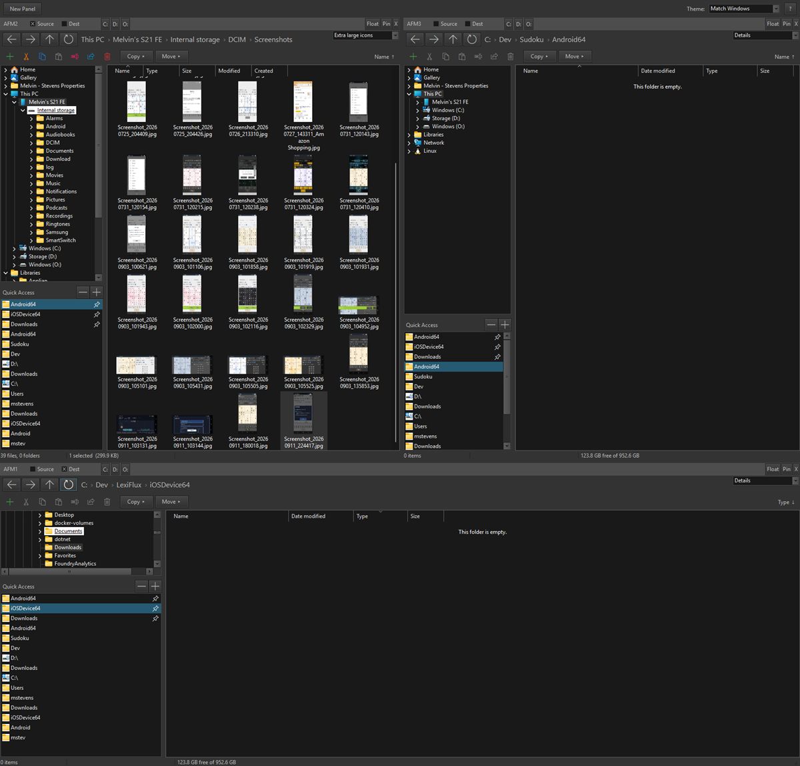
Task: Click the New Panel button
Action: [23, 9]
